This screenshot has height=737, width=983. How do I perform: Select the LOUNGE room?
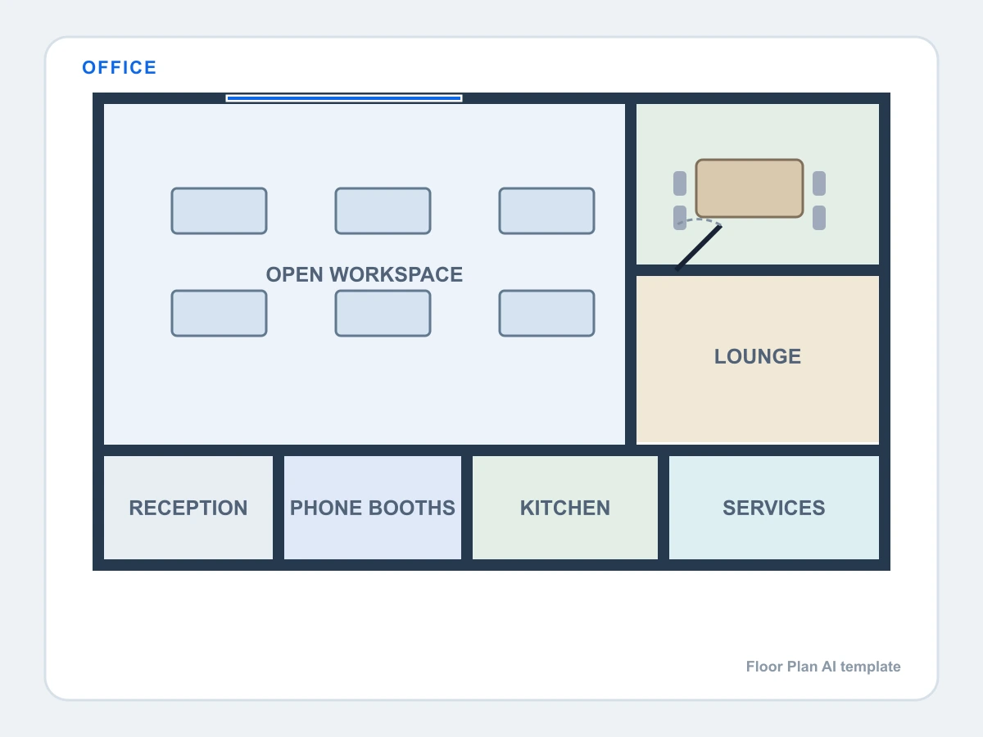coord(758,359)
